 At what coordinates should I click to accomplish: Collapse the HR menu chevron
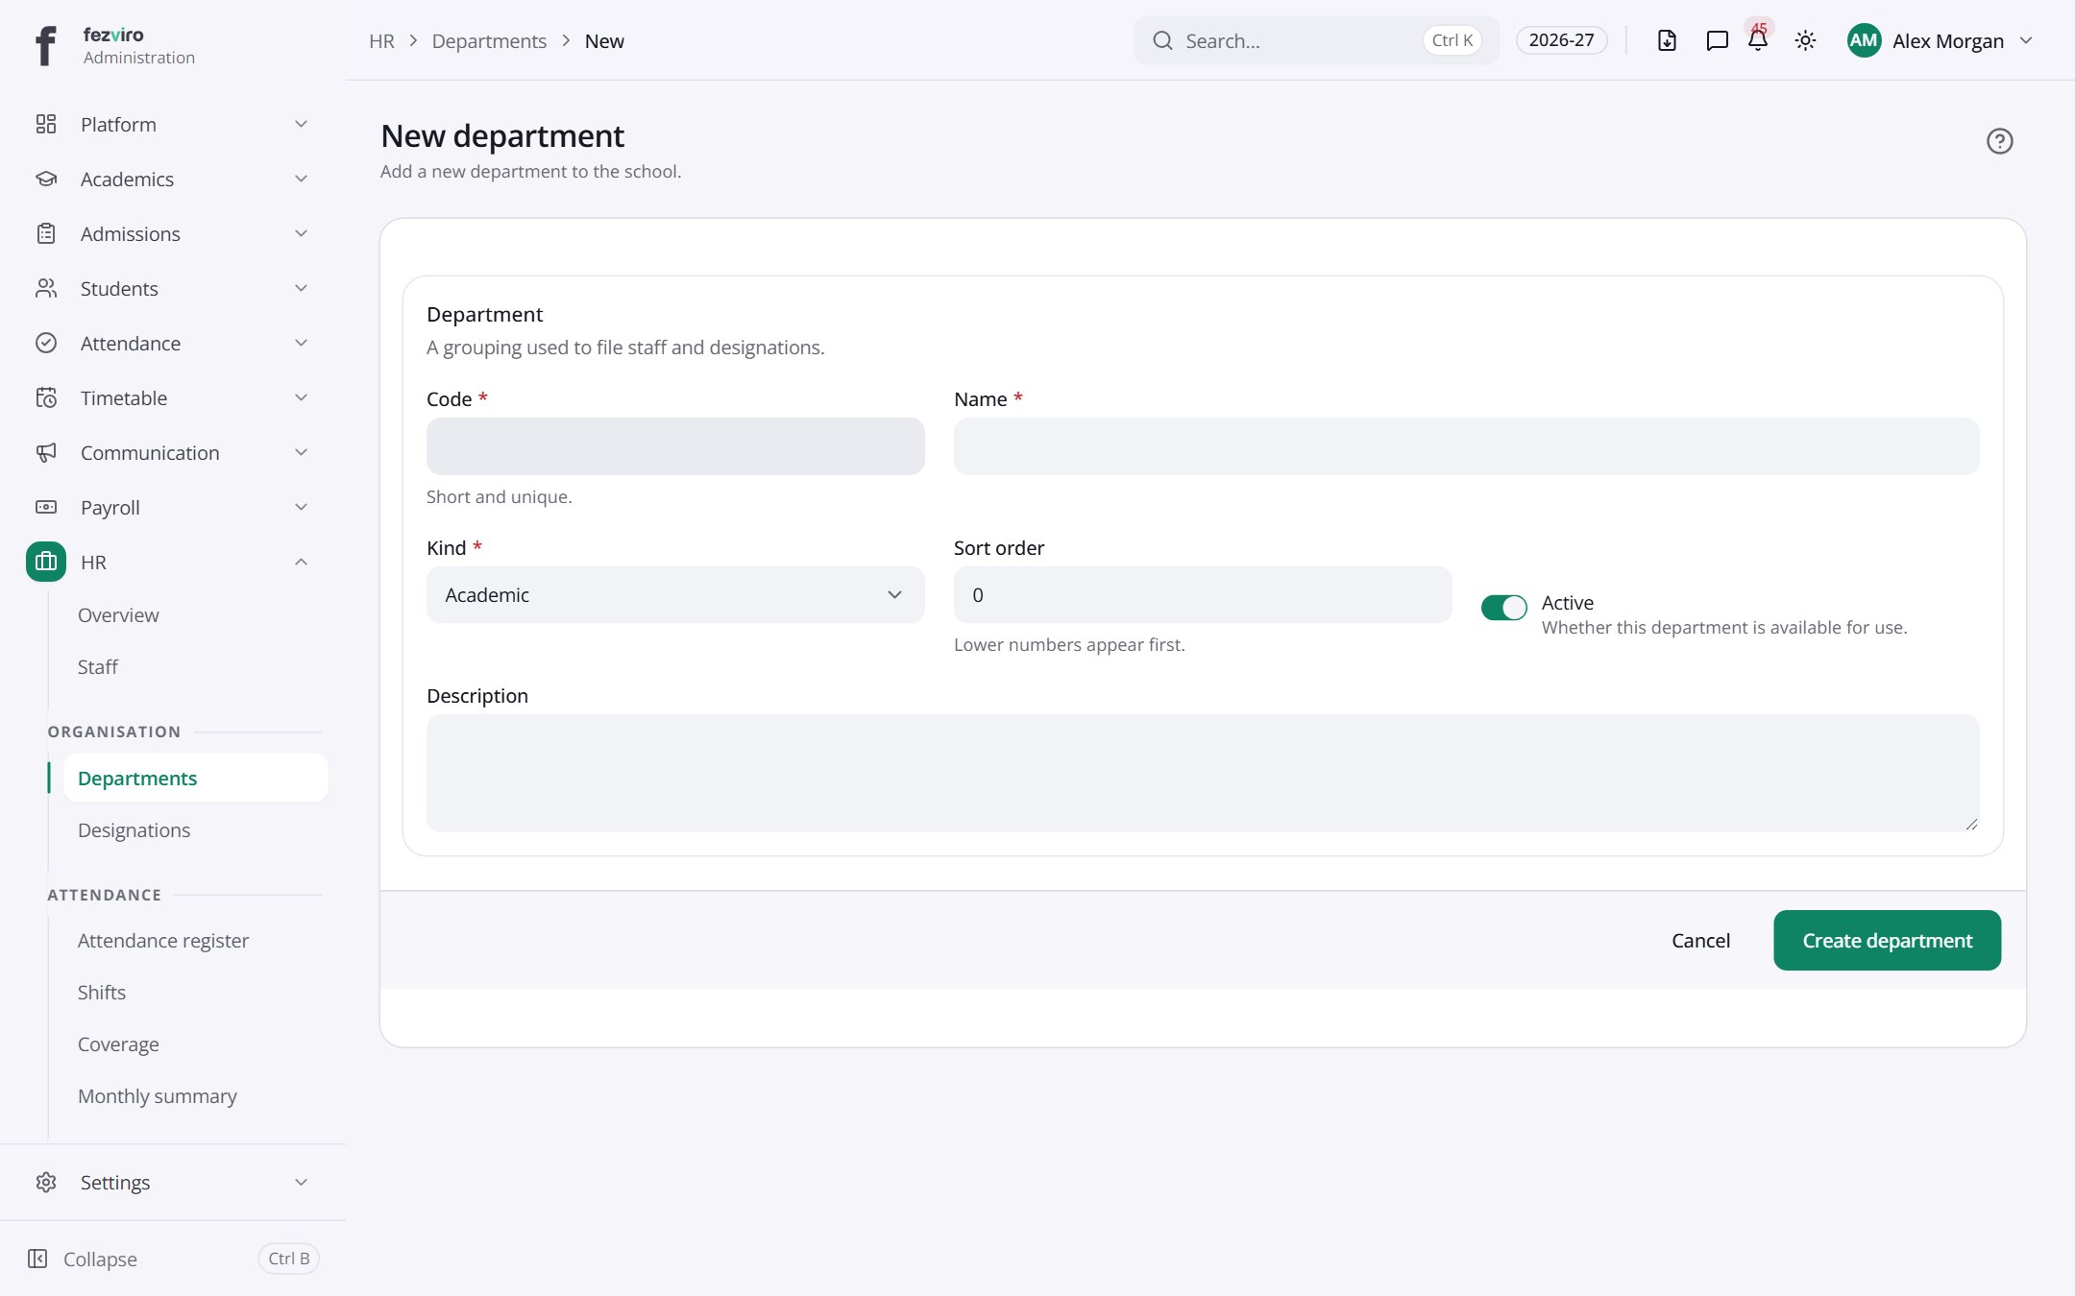coord(301,562)
